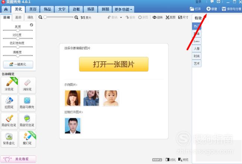Switch to the 饰品 tab
Screen dimensions: 242x164
pos(47,9)
